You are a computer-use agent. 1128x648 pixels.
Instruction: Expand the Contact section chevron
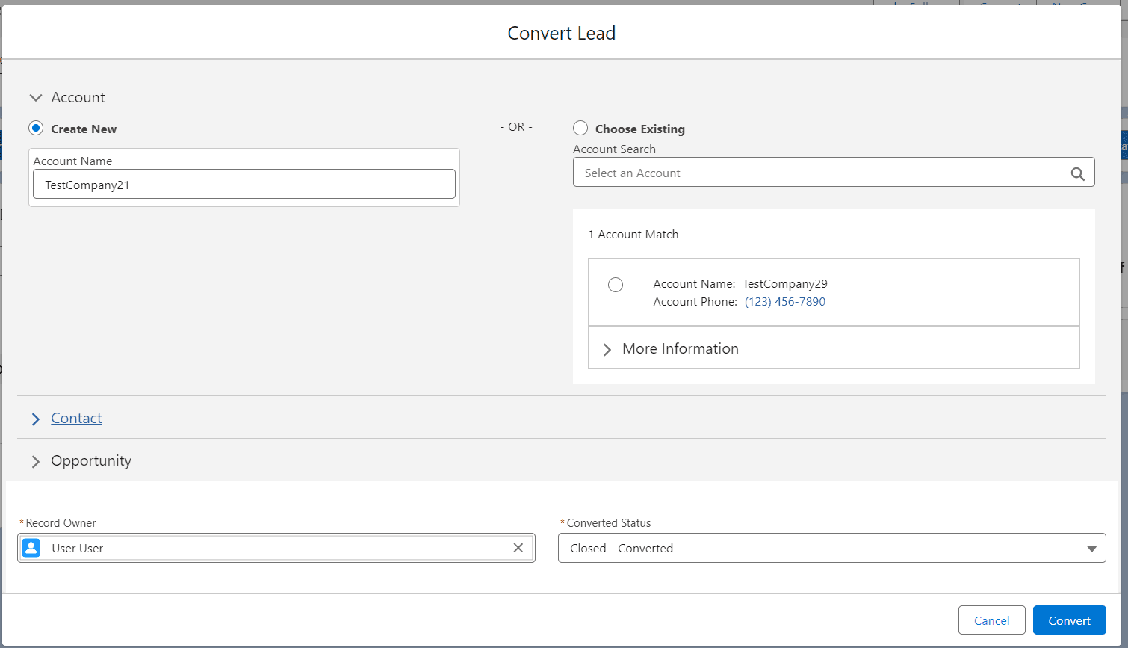click(35, 419)
